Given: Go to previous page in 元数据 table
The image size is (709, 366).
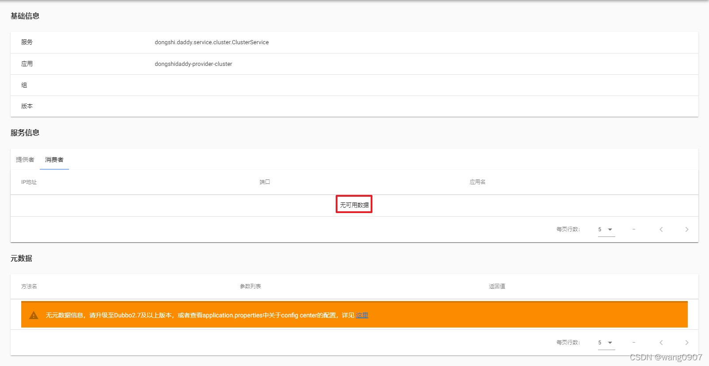Looking at the screenshot, I should [x=661, y=343].
